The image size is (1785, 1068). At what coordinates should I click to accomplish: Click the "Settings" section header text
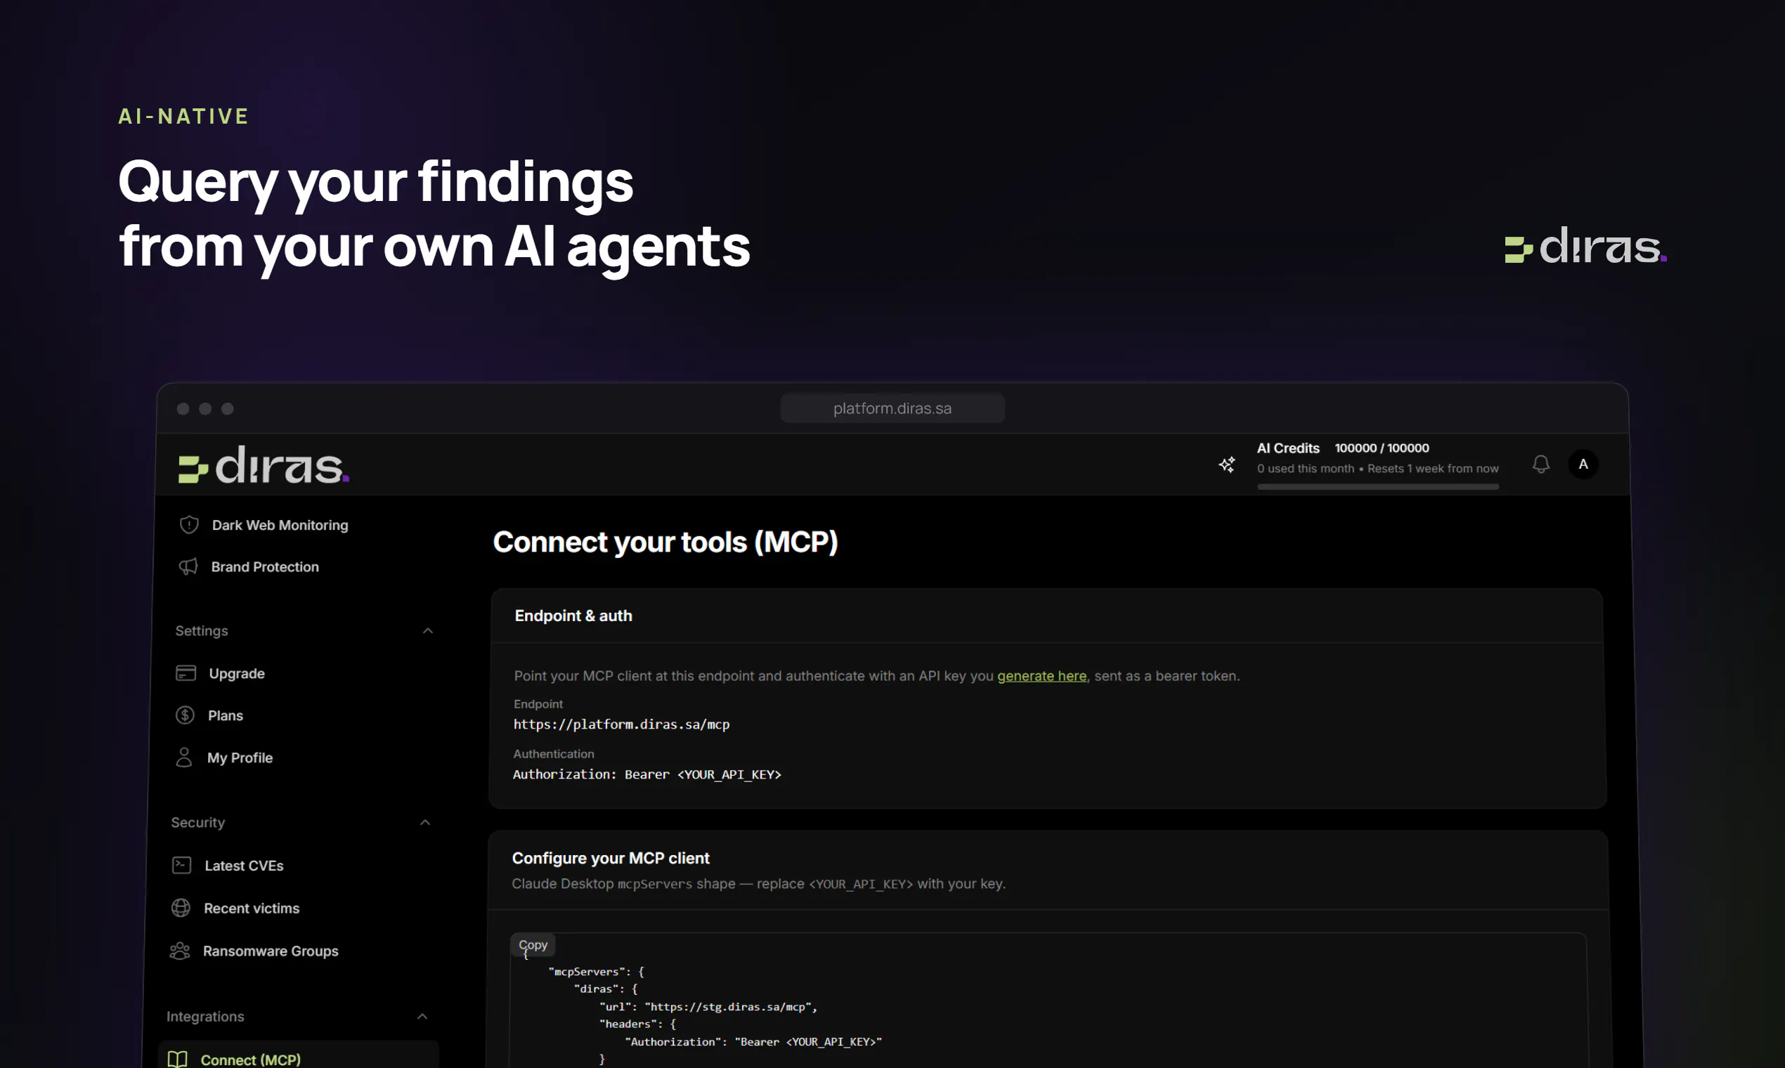(x=202, y=631)
